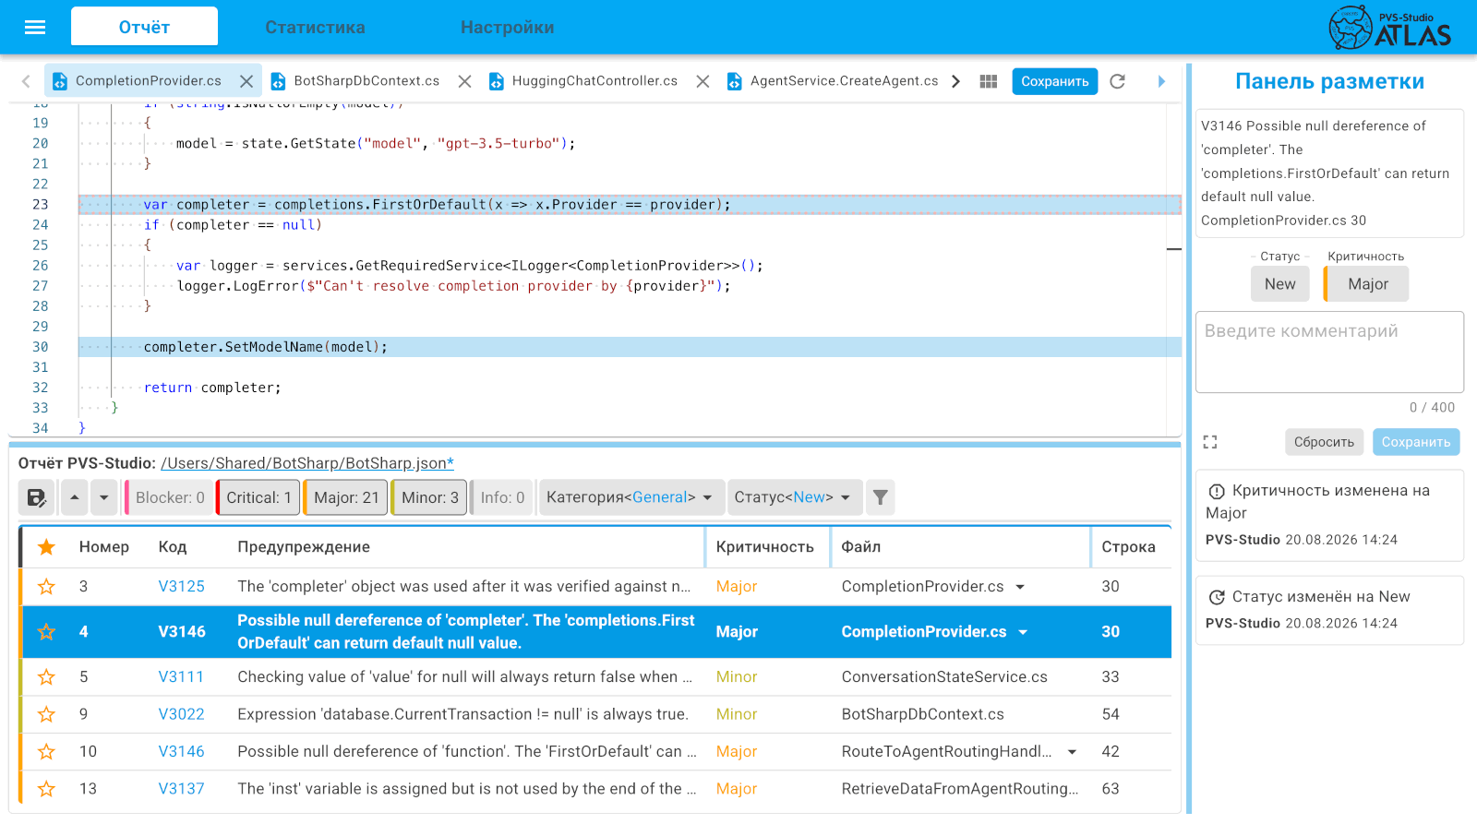1477x824 pixels.
Task: Collapse the markup panel with blue arrow
Action: [1161, 81]
